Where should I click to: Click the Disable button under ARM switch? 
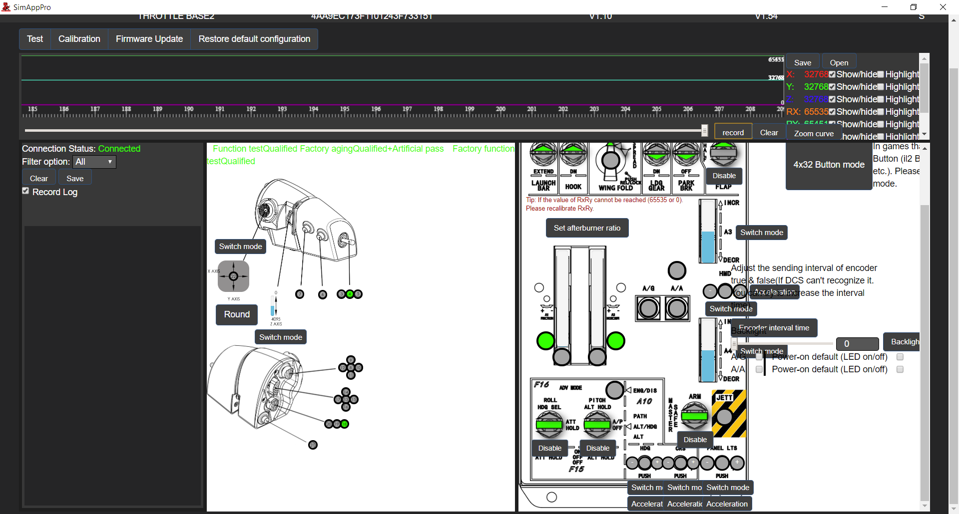click(x=695, y=440)
